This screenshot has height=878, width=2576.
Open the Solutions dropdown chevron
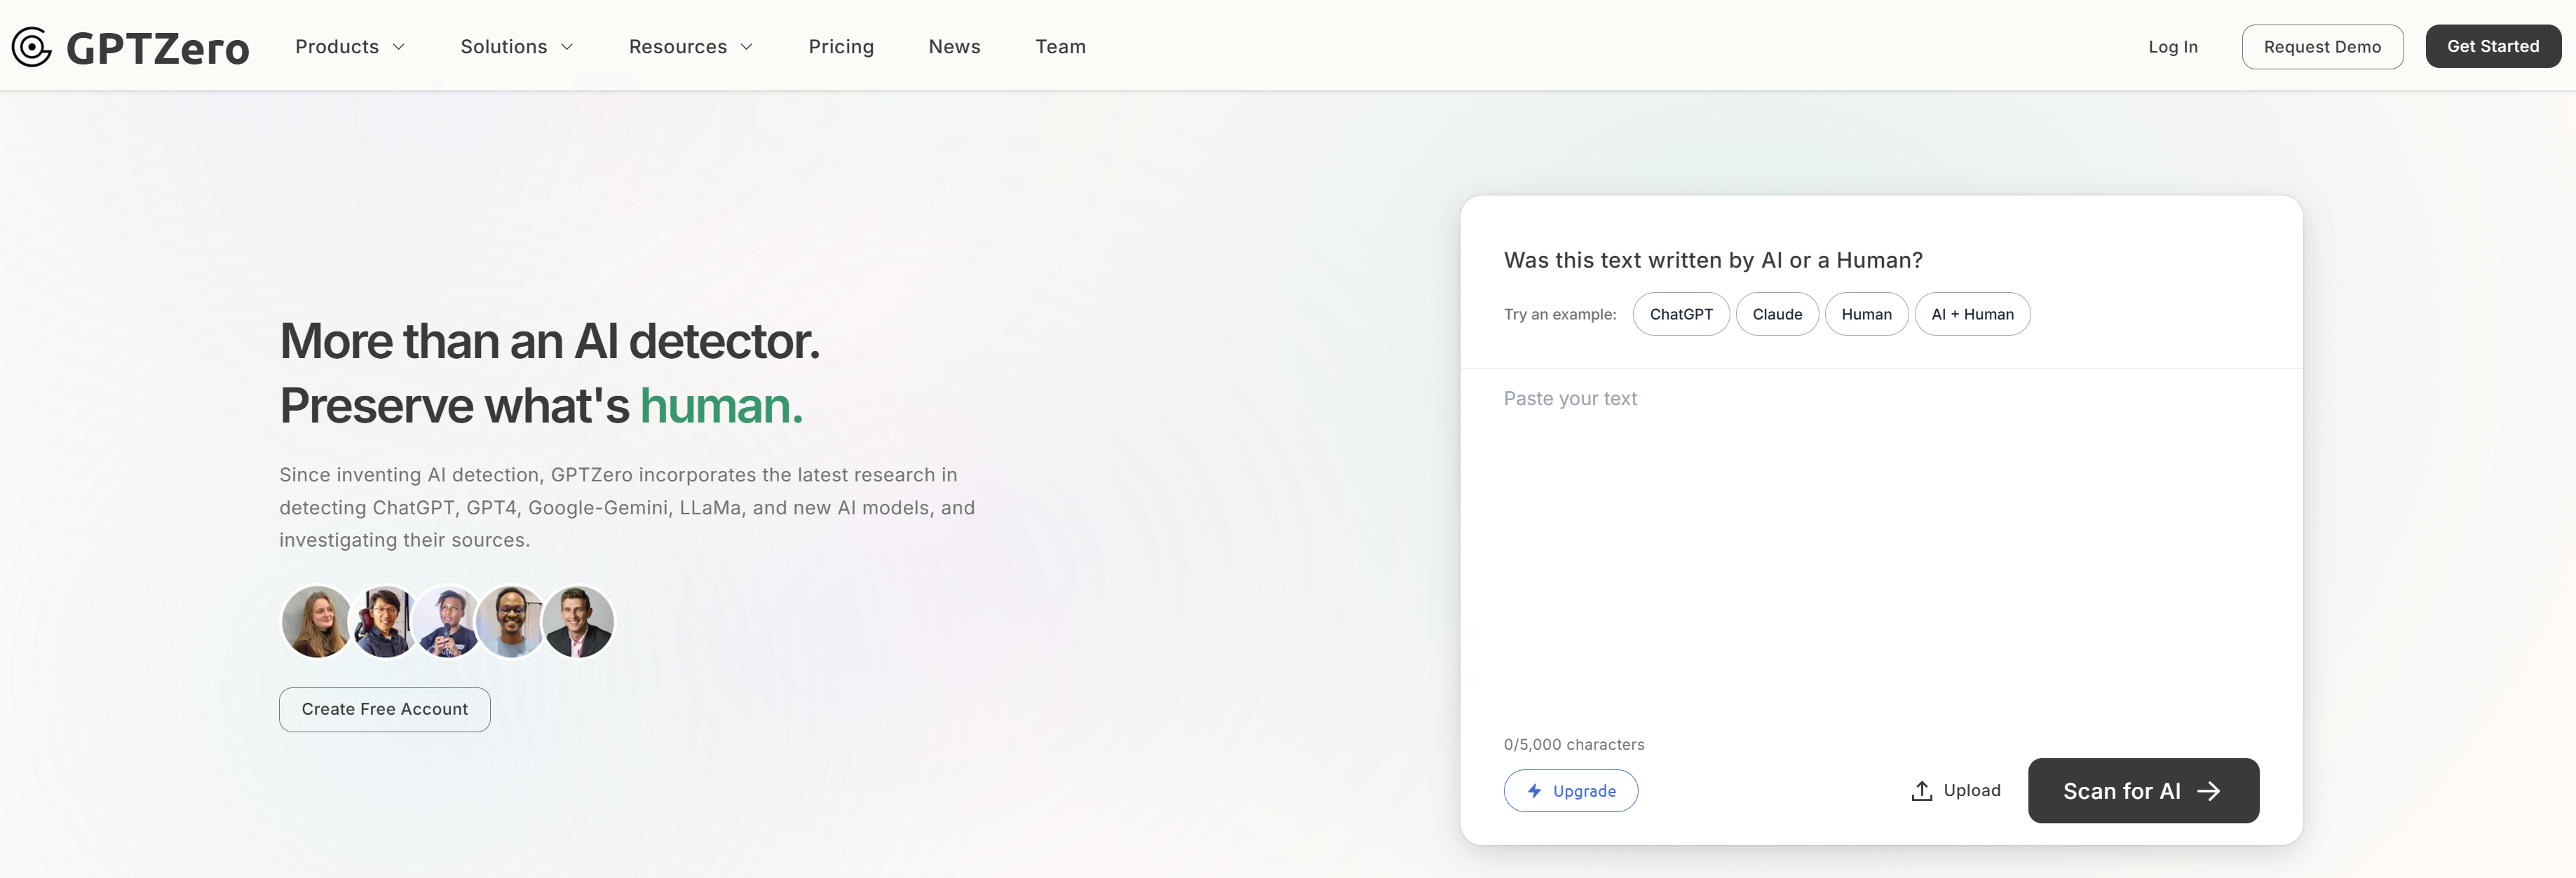click(x=567, y=47)
